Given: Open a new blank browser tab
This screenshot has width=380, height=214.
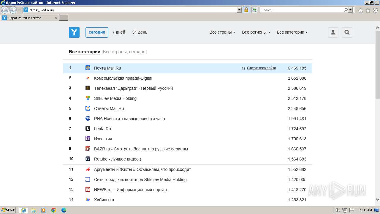Looking at the screenshot, I should pos(64,18).
